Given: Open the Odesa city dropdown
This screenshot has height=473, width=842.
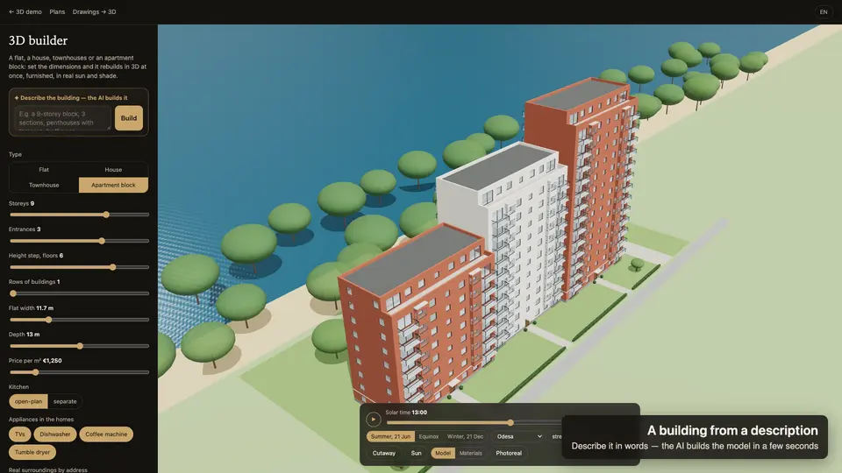Looking at the screenshot, I should coord(518,436).
